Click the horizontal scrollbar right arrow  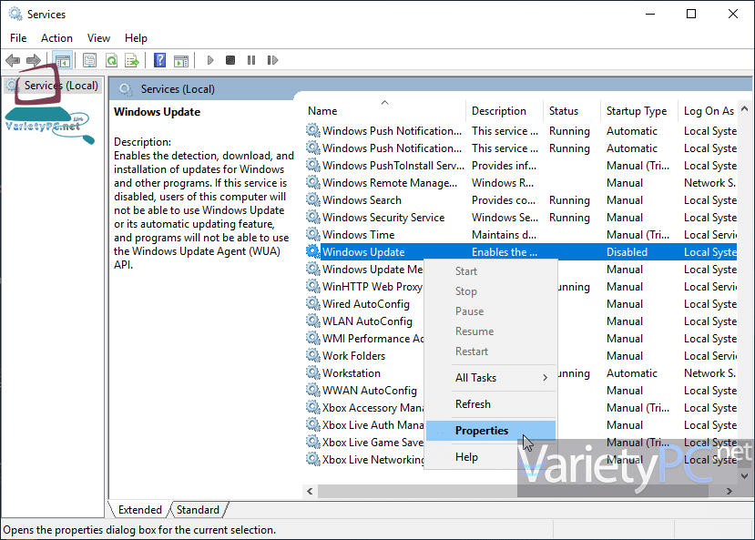[x=729, y=491]
